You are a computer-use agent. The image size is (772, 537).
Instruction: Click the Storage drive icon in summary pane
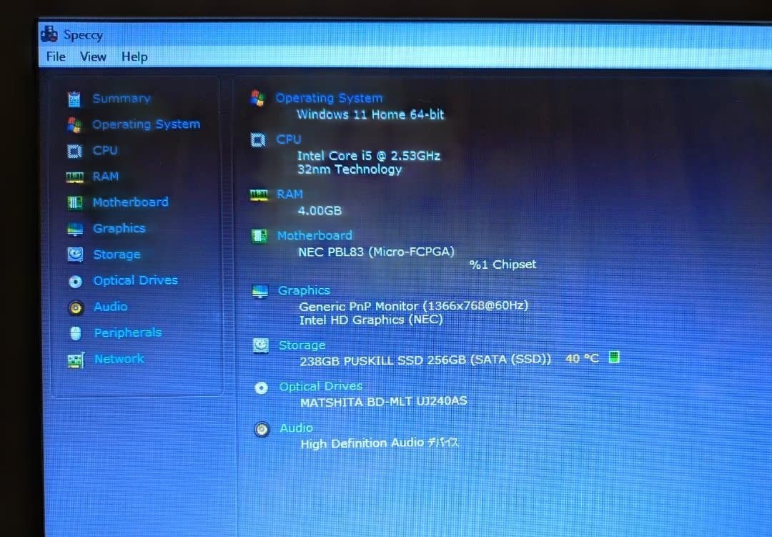260,346
